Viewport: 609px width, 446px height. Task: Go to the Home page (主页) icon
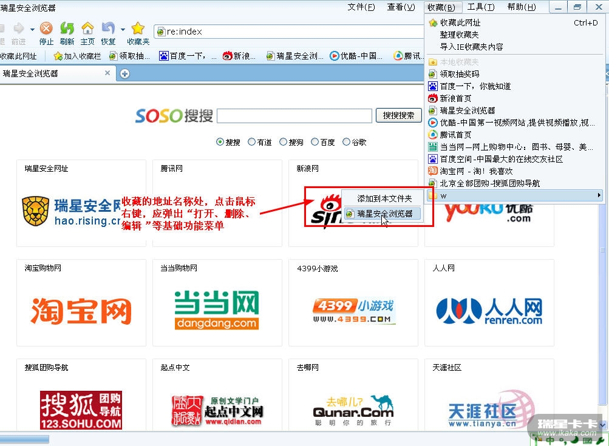pos(87,29)
